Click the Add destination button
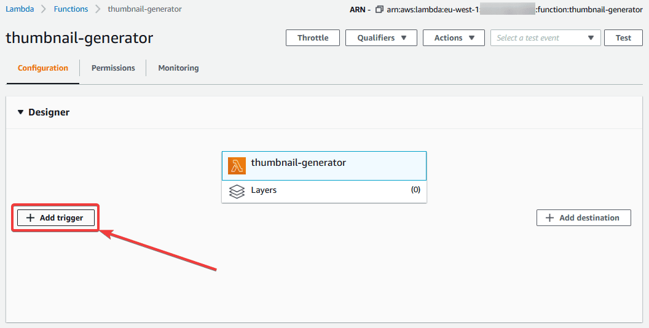This screenshot has height=328, width=649. pyautogui.click(x=583, y=217)
